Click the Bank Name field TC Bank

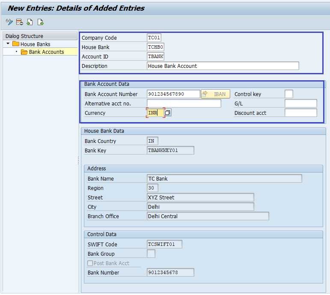click(224, 178)
